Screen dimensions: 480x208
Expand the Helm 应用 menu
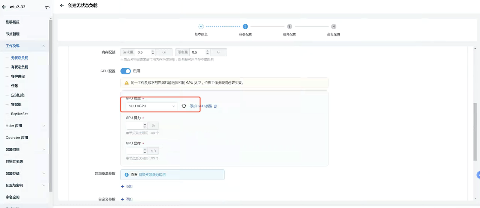point(24,126)
